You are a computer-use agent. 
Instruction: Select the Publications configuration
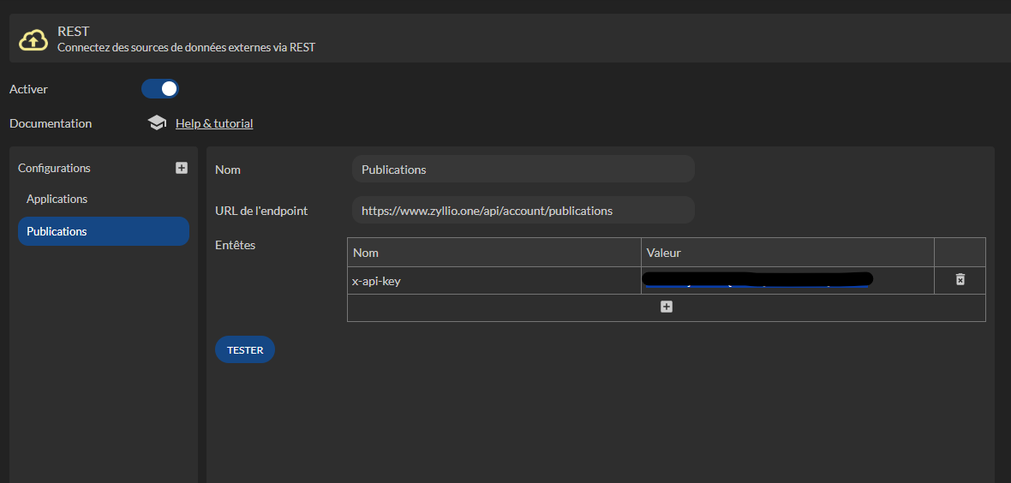point(103,231)
